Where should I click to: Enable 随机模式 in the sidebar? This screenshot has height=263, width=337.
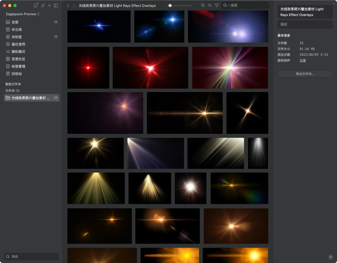[x=18, y=52]
